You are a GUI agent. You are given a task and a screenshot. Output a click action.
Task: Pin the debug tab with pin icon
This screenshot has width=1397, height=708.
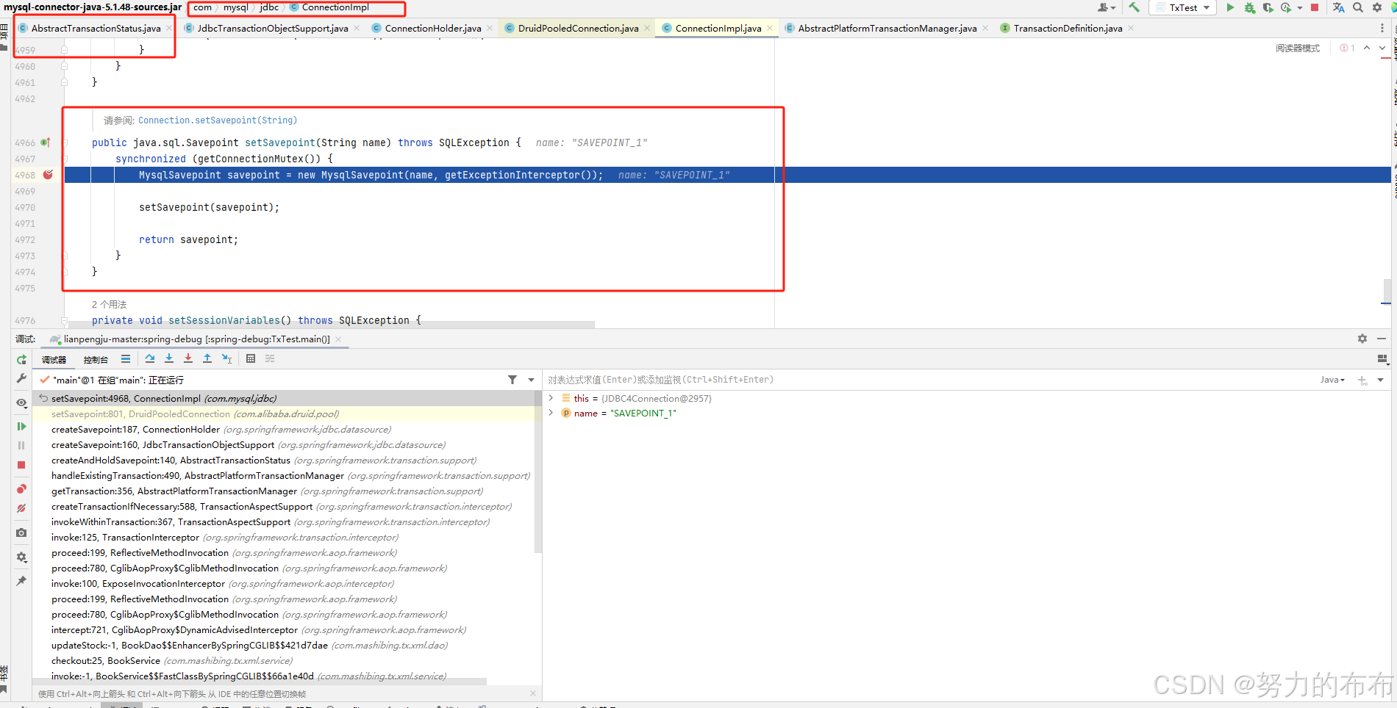[21, 581]
